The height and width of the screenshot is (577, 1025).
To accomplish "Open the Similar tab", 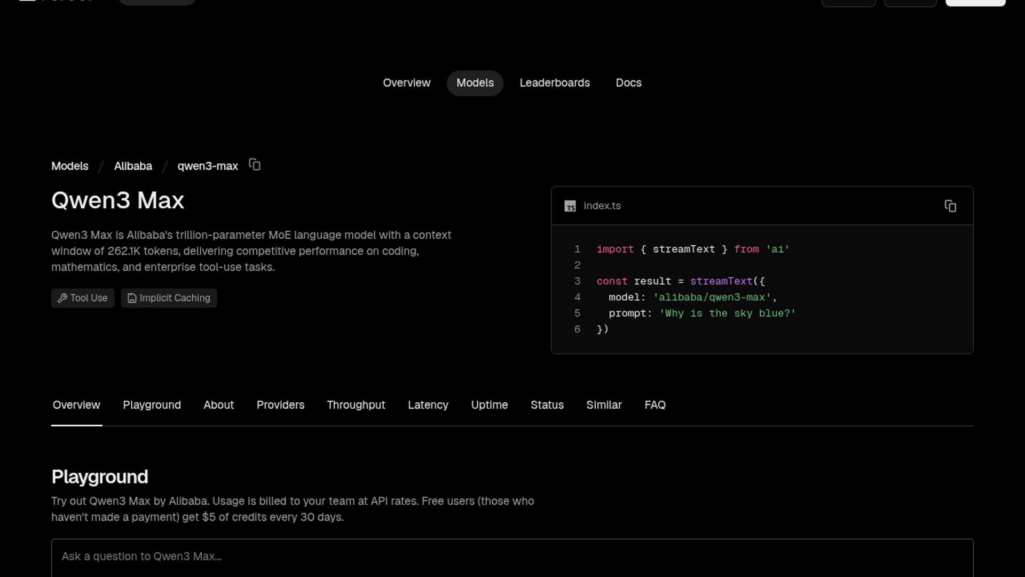I will (604, 405).
